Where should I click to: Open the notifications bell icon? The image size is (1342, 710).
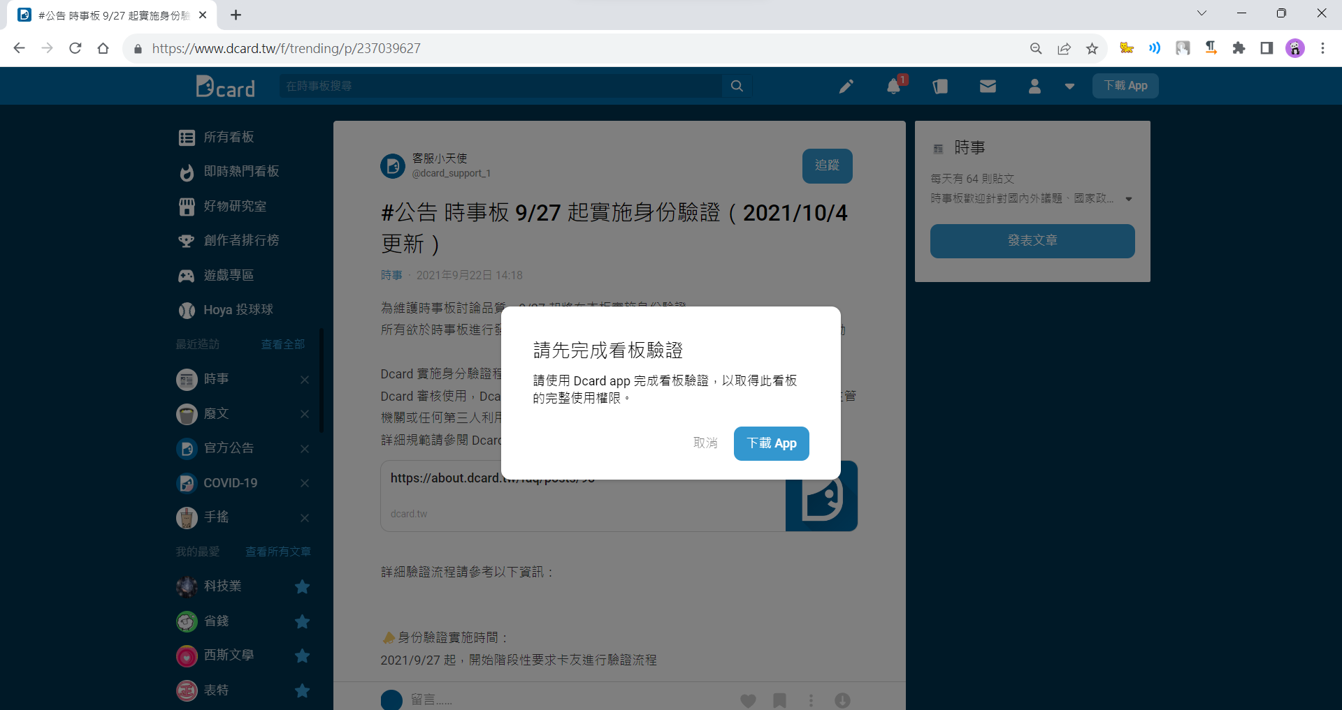pyautogui.click(x=893, y=86)
